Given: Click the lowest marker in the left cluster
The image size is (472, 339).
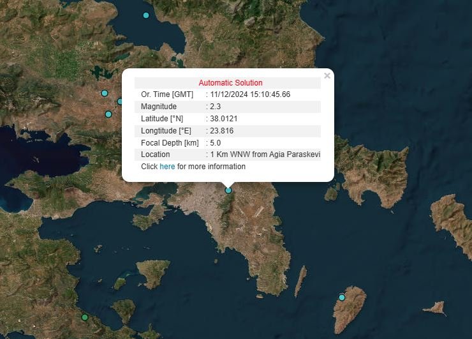Looking at the screenshot, I should point(108,114).
